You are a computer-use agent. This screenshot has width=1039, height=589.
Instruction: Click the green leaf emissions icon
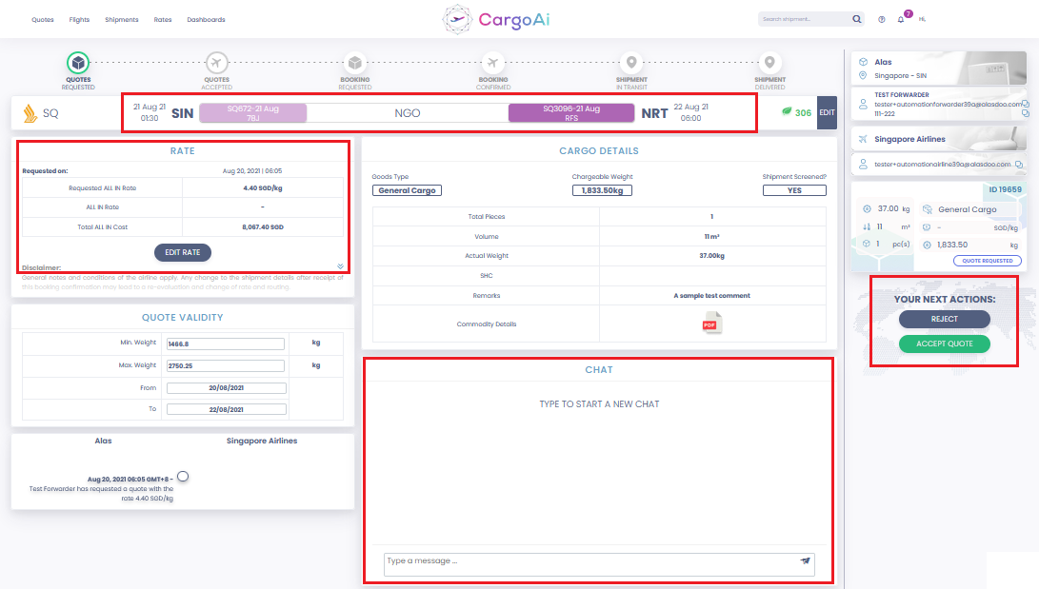787,112
